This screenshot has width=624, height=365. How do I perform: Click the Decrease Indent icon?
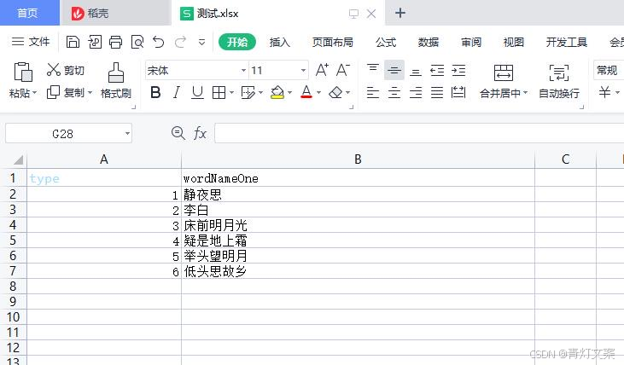click(437, 71)
